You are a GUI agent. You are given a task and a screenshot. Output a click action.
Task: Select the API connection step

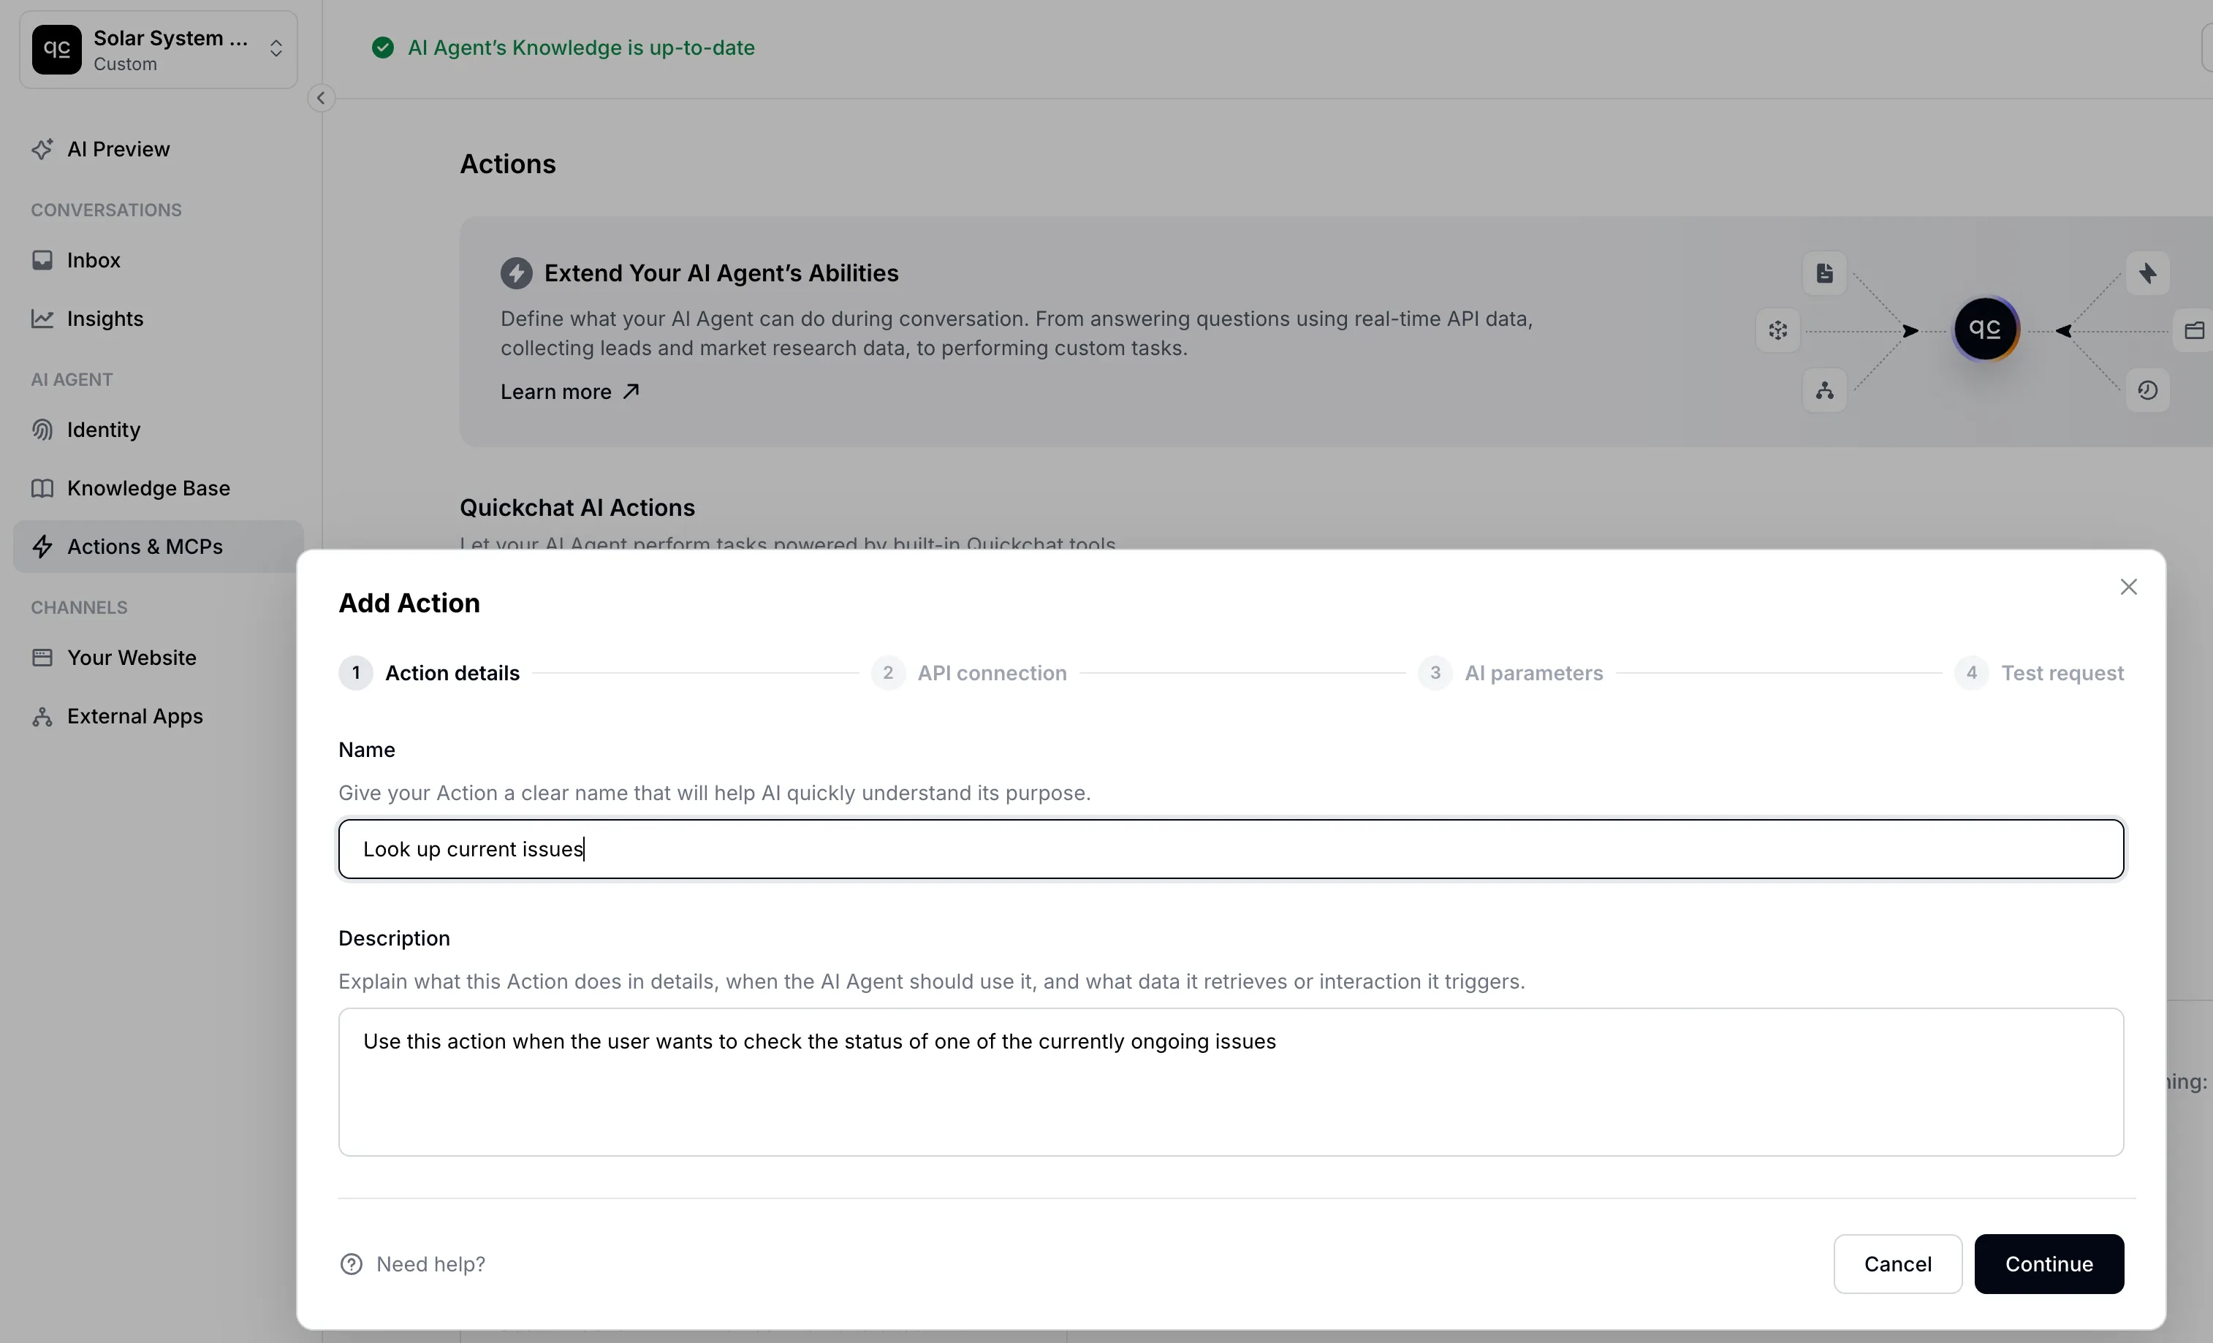pos(969,673)
